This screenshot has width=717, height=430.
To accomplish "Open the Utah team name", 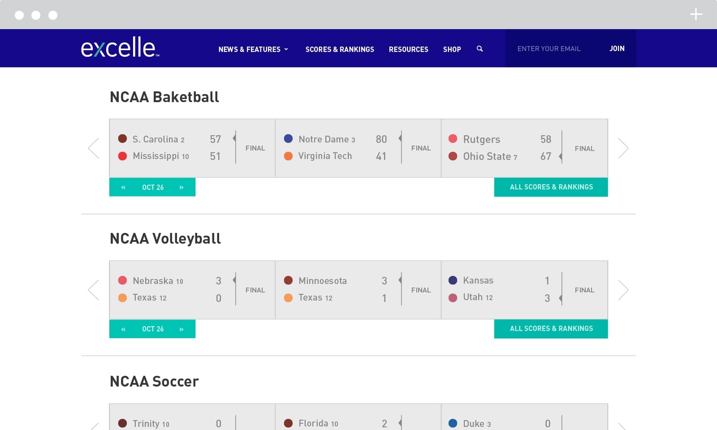I will coord(473,297).
